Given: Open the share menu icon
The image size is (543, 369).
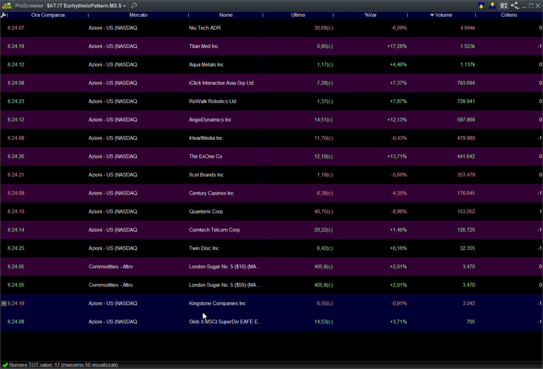Looking at the screenshot, I should [515, 6].
